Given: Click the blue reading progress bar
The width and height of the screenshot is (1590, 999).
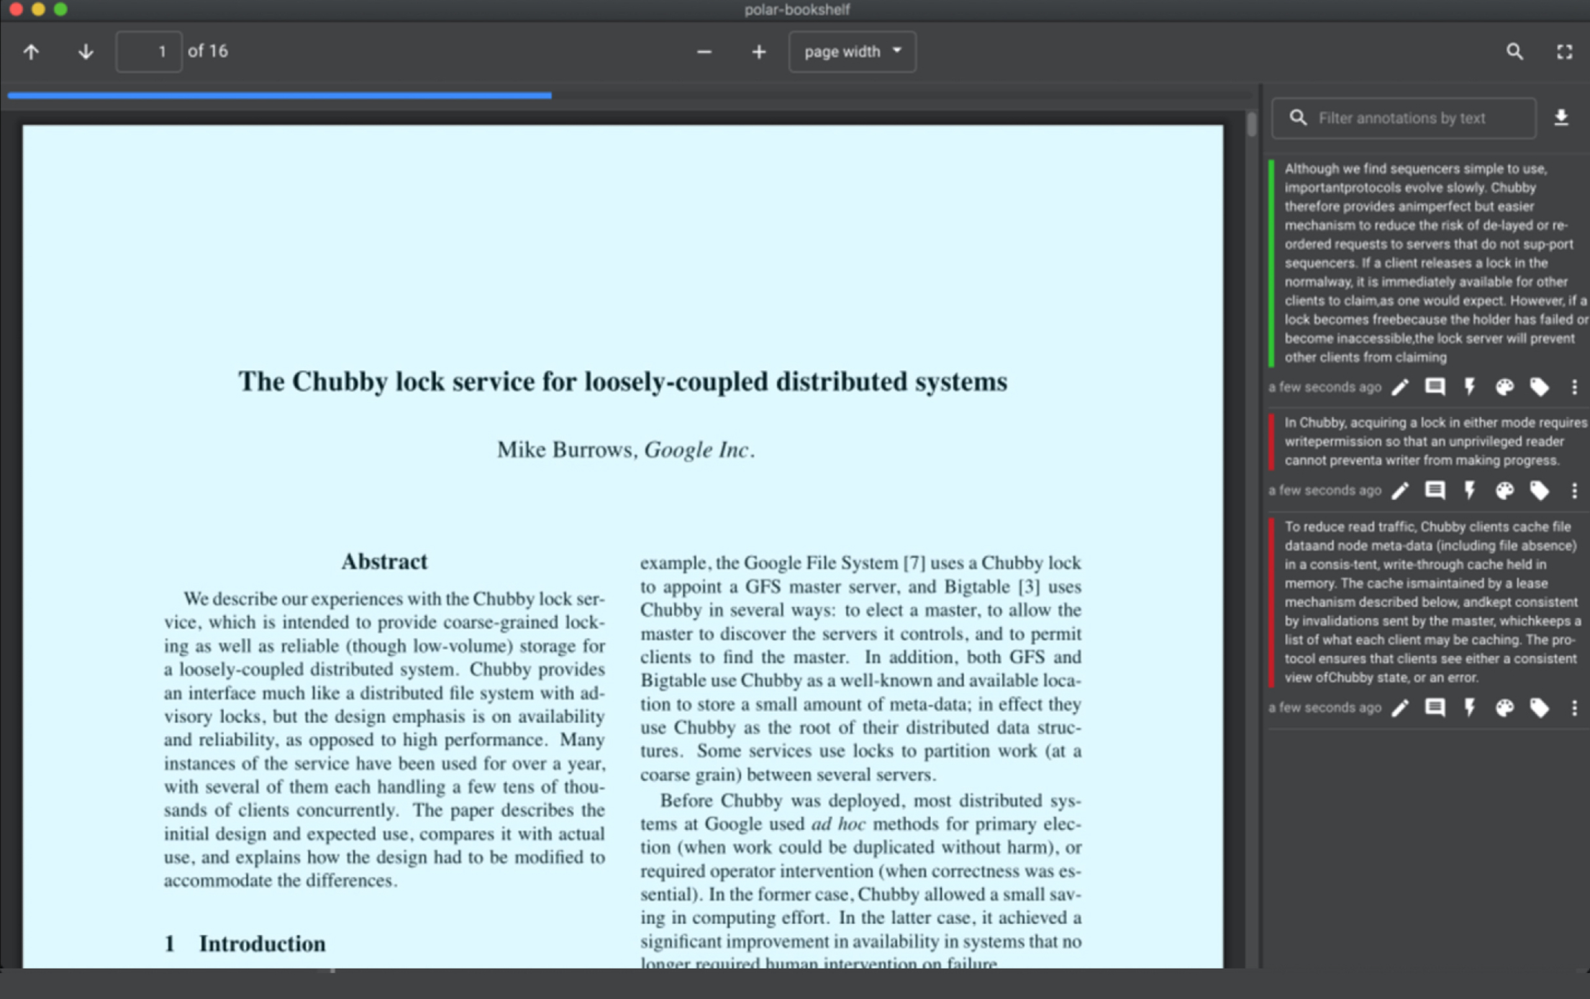Looking at the screenshot, I should click(x=279, y=96).
